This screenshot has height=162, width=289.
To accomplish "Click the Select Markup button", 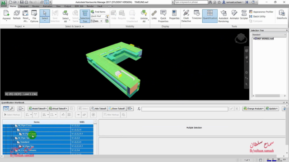I will [x=12, y=115].
